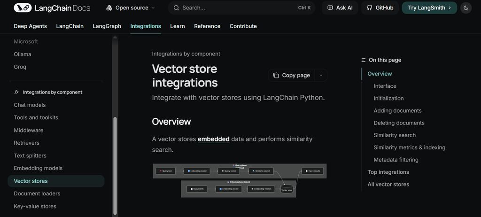Select Vector stores sidebar item

tap(56, 181)
